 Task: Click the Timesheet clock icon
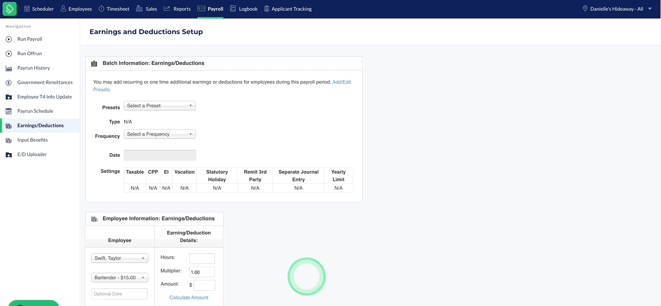click(x=101, y=9)
